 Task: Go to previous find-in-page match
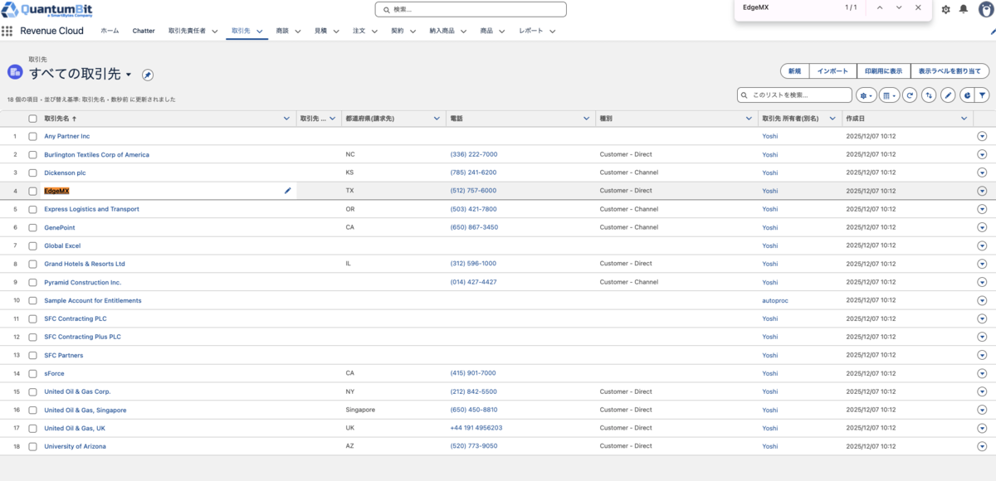(879, 7)
